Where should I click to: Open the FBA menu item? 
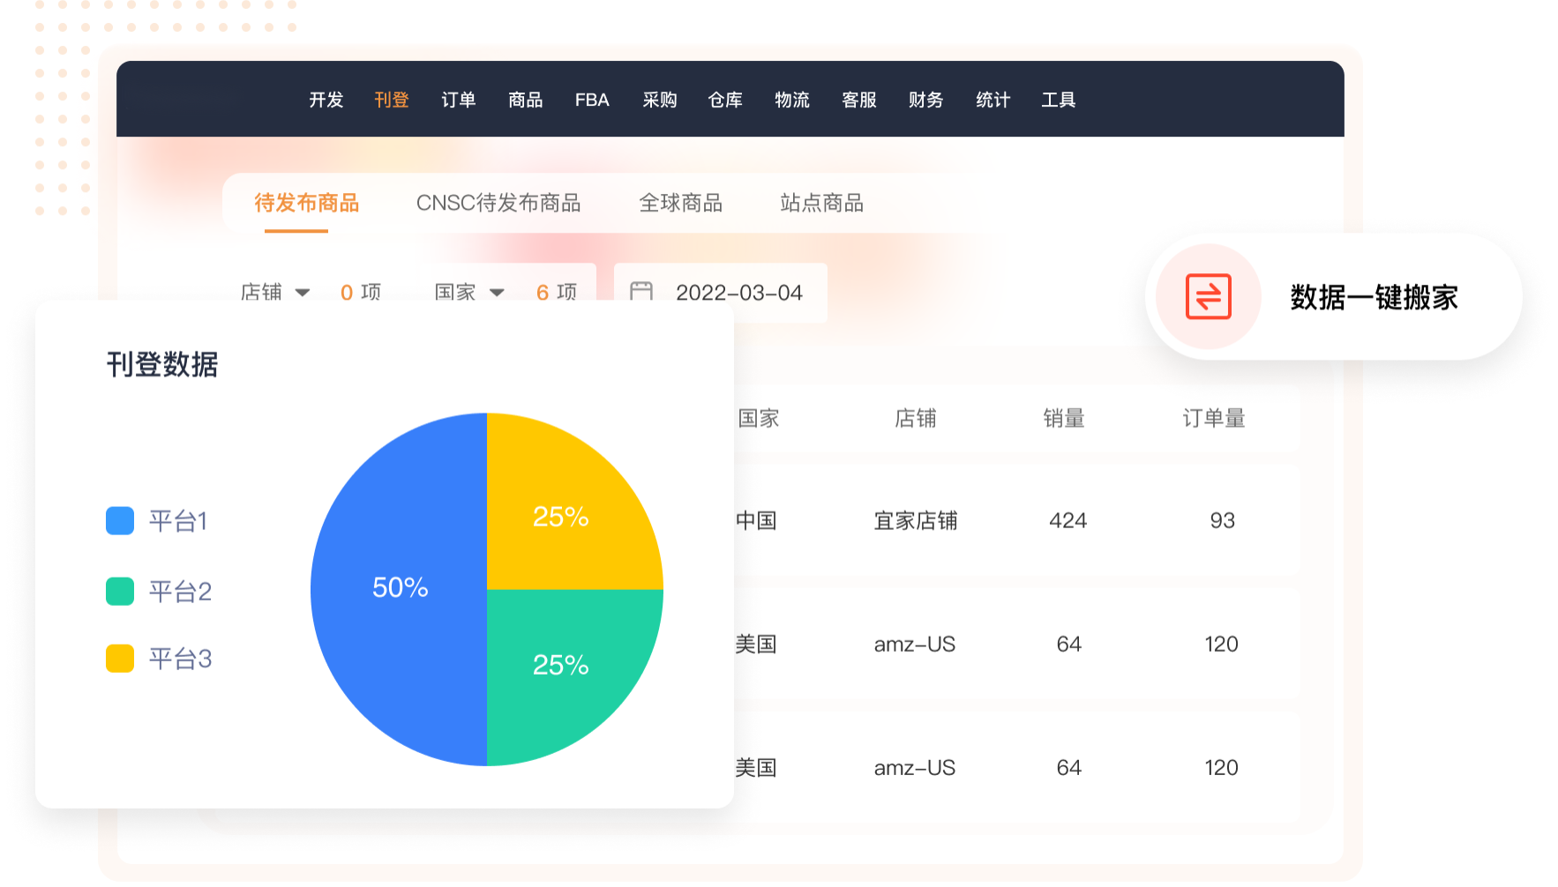click(592, 100)
